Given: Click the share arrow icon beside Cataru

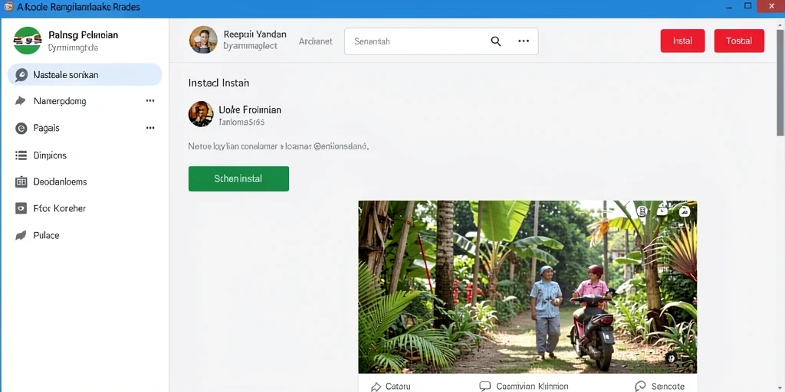Looking at the screenshot, I should coord(376,387).
